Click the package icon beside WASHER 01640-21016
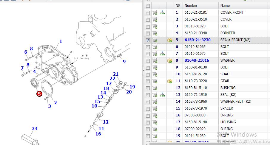Viewport: 270px width, 145px height. (170, 60)
